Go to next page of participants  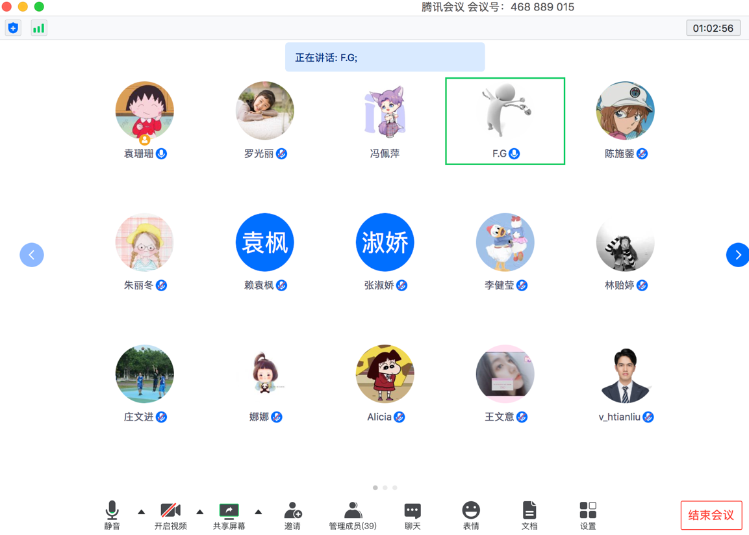tap(737, 255)
